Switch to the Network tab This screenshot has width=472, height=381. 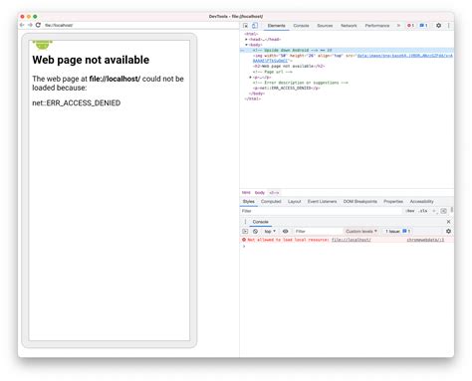(x=349, y=26)
